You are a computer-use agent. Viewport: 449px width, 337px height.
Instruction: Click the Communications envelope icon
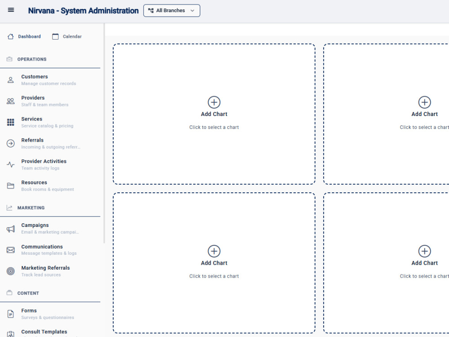coord(11,250)
